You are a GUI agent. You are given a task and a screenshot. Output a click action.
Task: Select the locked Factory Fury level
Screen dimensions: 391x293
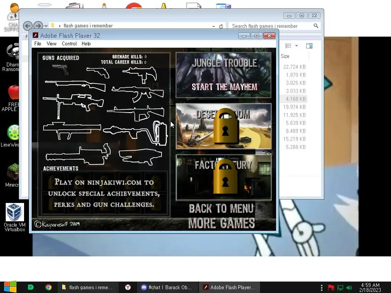point(224,177)
